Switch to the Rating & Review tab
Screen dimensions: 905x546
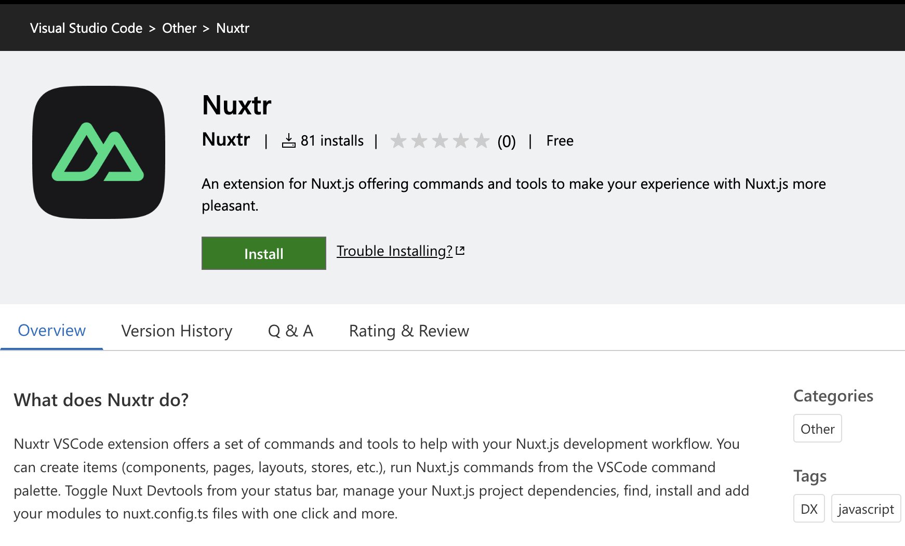pyautogui.click(x=409, y=331)
